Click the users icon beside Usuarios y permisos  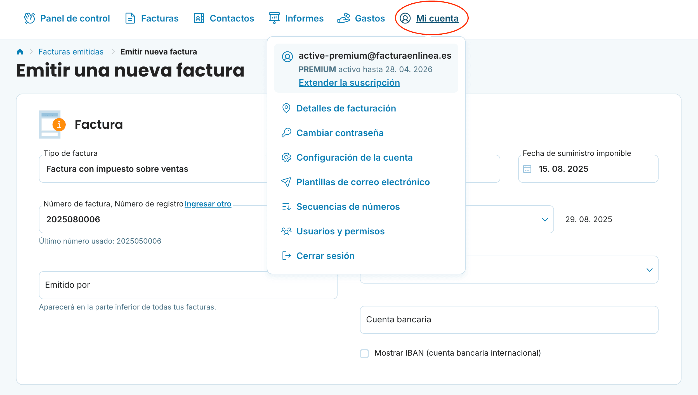[x=286, y=231]
